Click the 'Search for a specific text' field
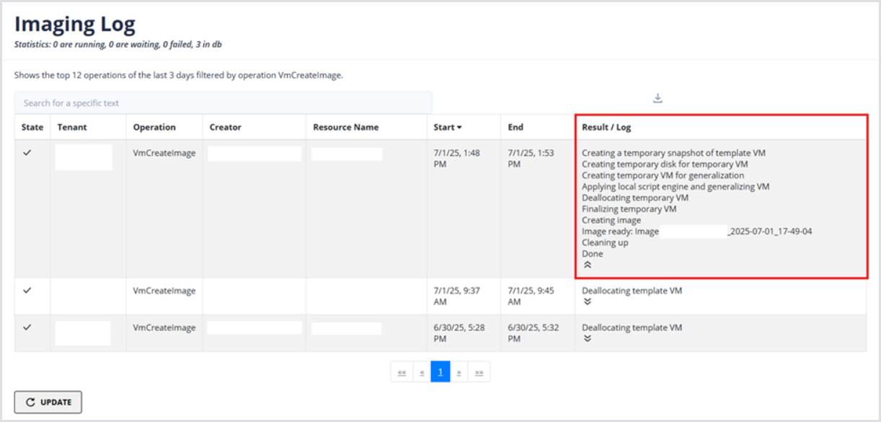Viewport: 881px width, 422px height. pyautogui.click(x=223, y=103)
